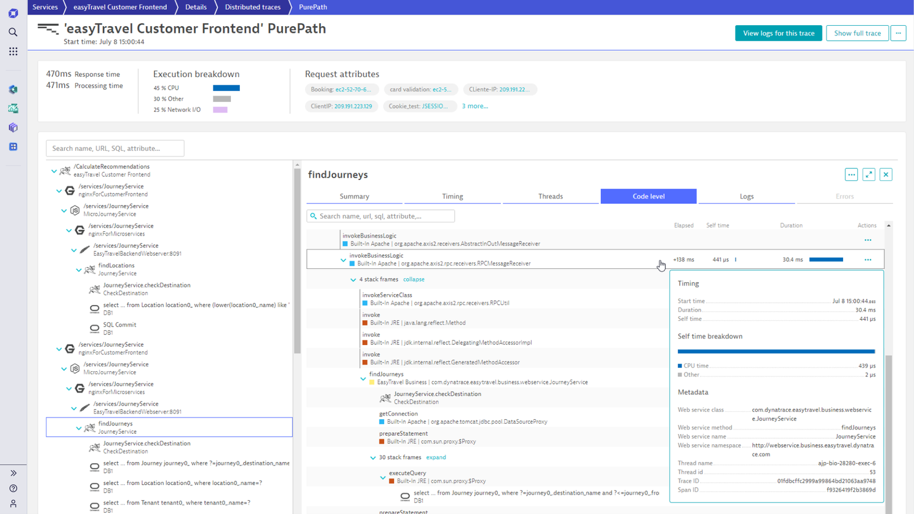Viewport: 914px width, 514px height.
Task: Focus the code level search field
Action: pos(380,216)
